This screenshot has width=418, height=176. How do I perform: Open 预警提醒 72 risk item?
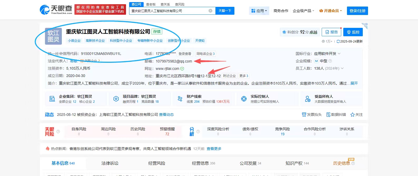click(x=167, y=131)
